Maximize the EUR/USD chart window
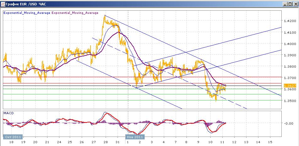 point(290,4)
